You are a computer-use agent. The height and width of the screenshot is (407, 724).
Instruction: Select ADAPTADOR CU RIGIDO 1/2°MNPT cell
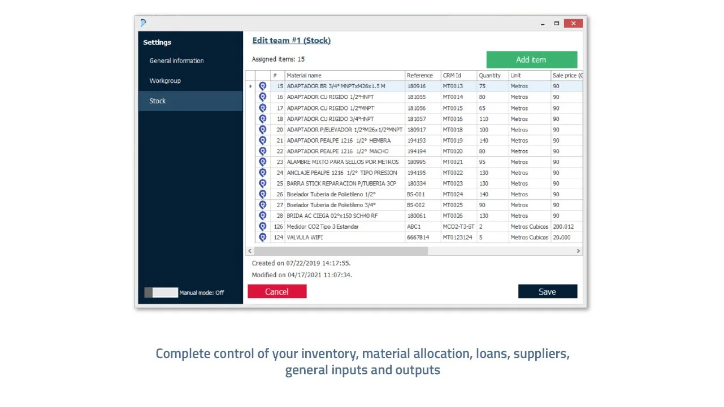pos(345,108)
